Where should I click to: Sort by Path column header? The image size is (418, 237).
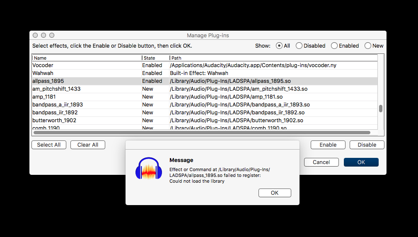click(273, 58)
